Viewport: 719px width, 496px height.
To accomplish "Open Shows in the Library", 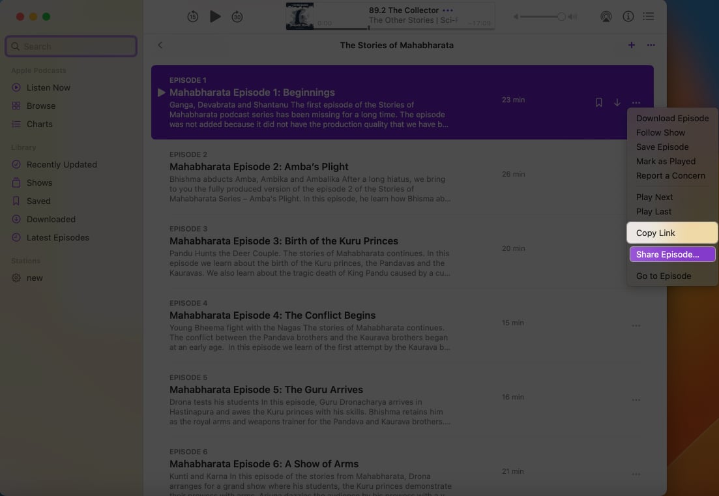I will pyautogui.click(x=39, y=183).
